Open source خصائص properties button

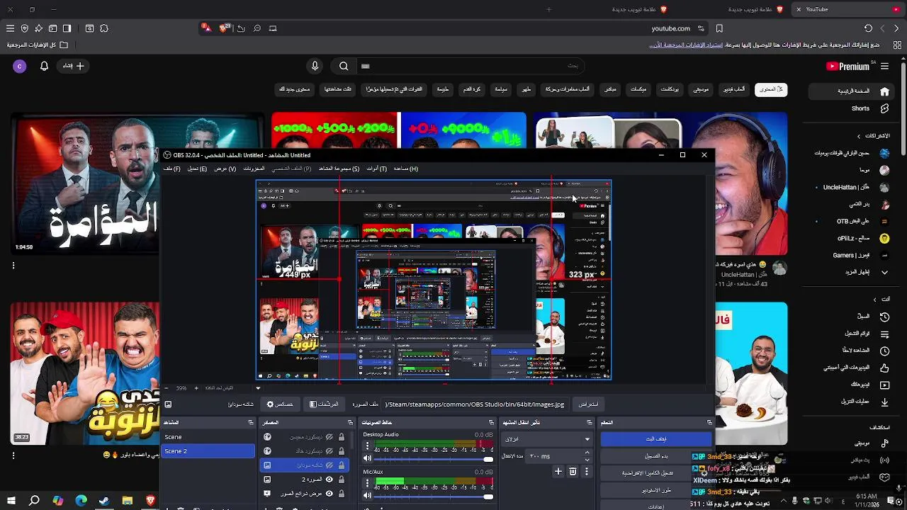pos(279,404)
